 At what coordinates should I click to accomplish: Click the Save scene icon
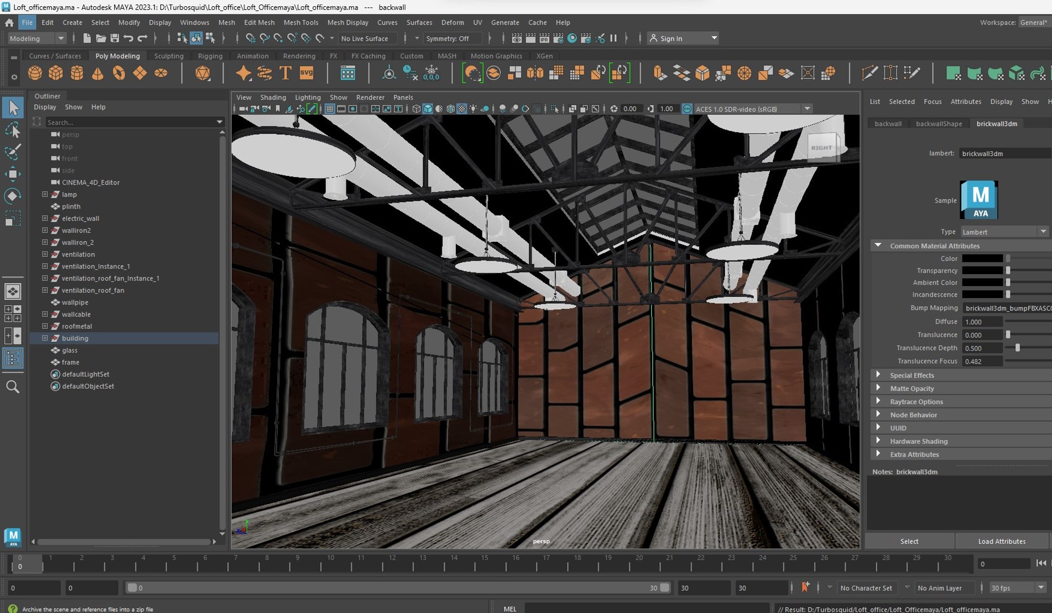coord(115,38)
